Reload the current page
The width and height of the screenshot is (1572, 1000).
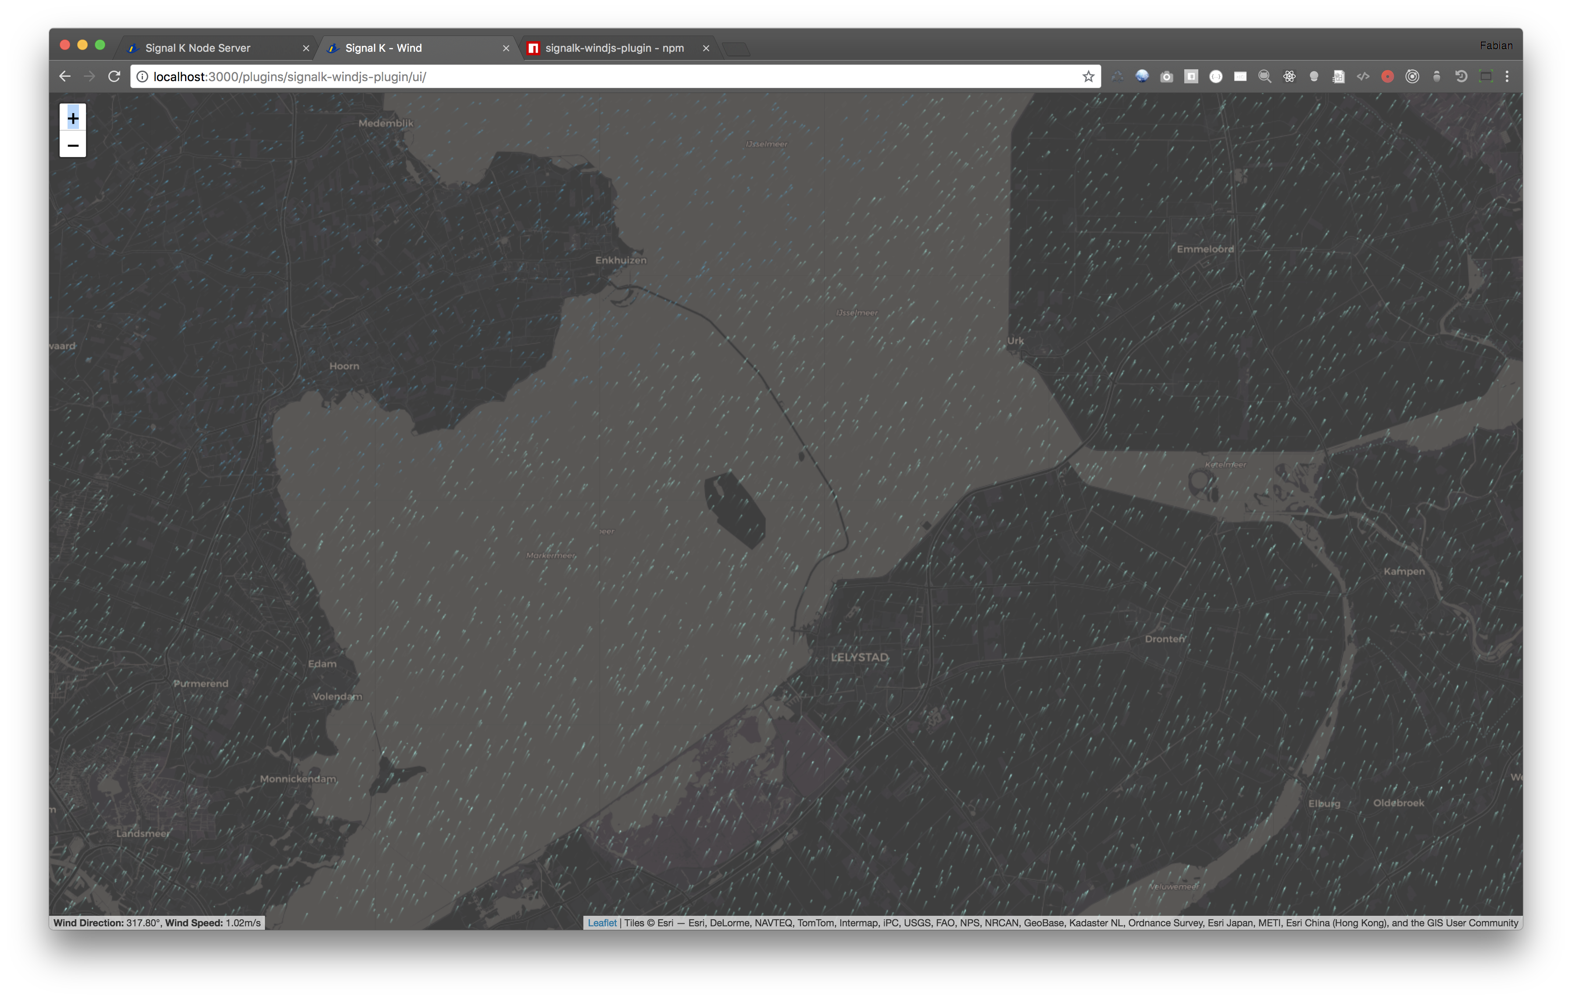114,76
